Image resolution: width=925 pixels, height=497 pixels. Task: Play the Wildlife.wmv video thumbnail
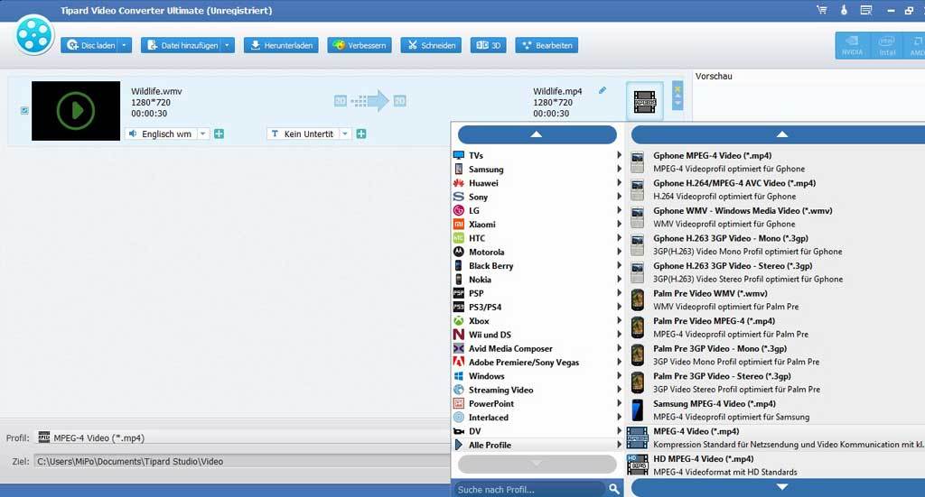[x=76, y=111]
